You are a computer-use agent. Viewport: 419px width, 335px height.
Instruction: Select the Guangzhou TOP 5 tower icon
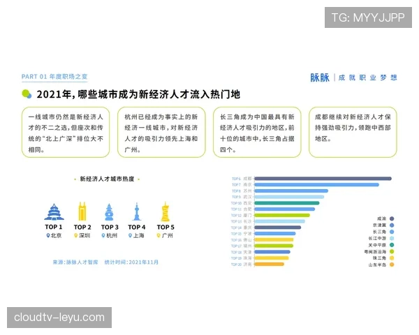166,212
